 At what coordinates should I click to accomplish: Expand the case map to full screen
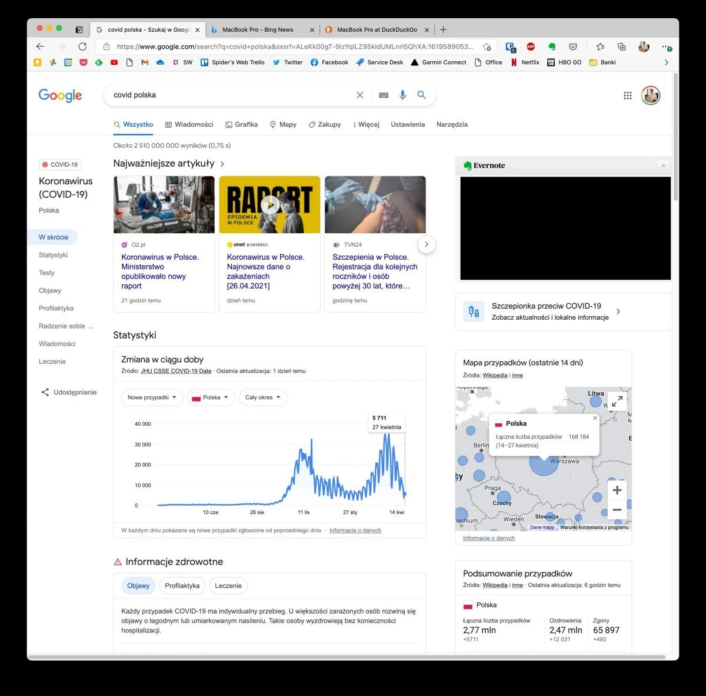pyautogui.click(x=617, y=402)
